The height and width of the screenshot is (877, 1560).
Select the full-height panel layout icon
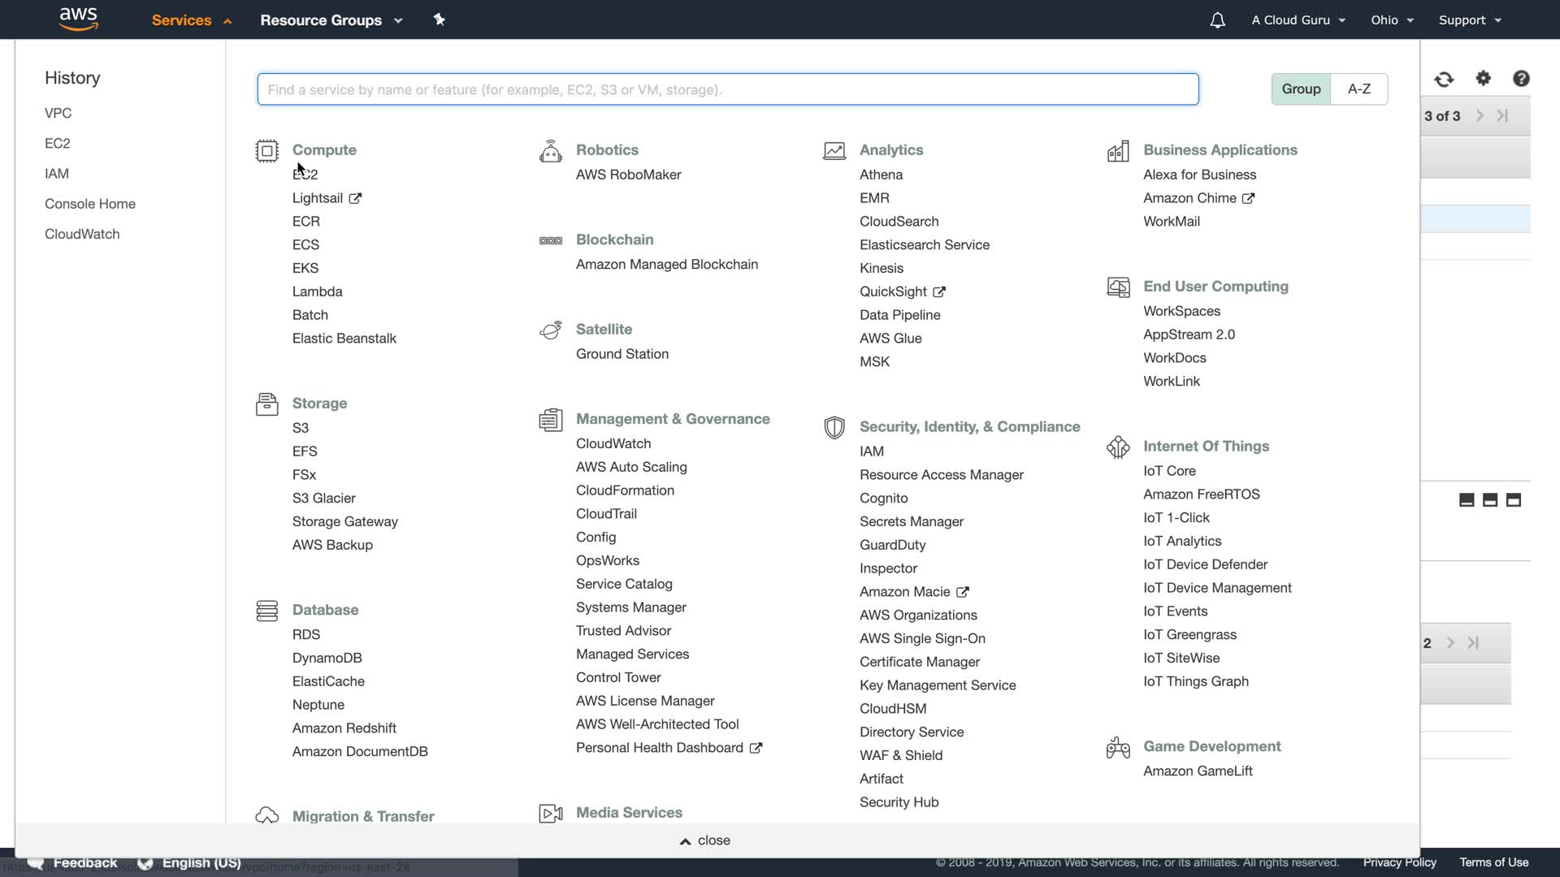(1513, 500)
